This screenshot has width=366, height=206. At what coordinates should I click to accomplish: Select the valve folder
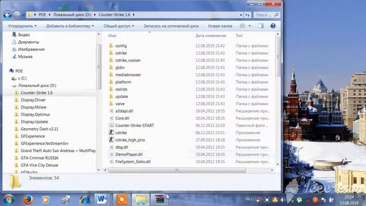pyautogui.click(x=120, y=104)
